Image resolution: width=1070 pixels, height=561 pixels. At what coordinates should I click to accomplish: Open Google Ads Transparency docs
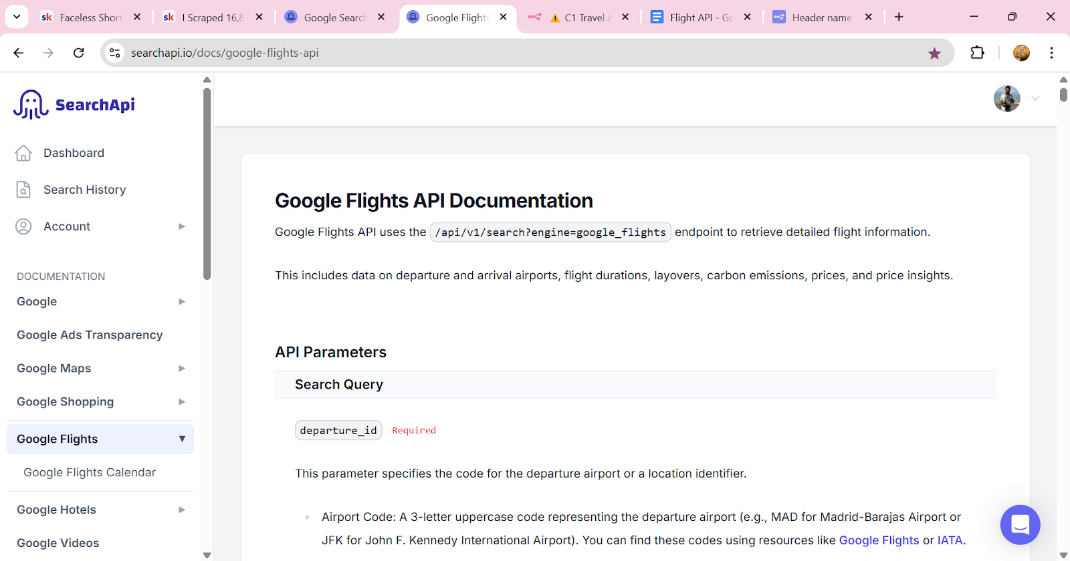click(90, 335)
